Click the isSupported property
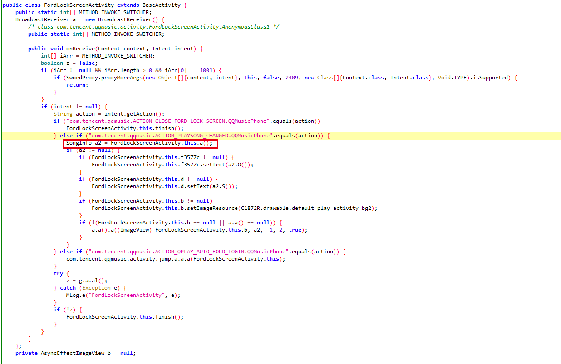Screen dimensions: 561x364 tap(492, 78)
